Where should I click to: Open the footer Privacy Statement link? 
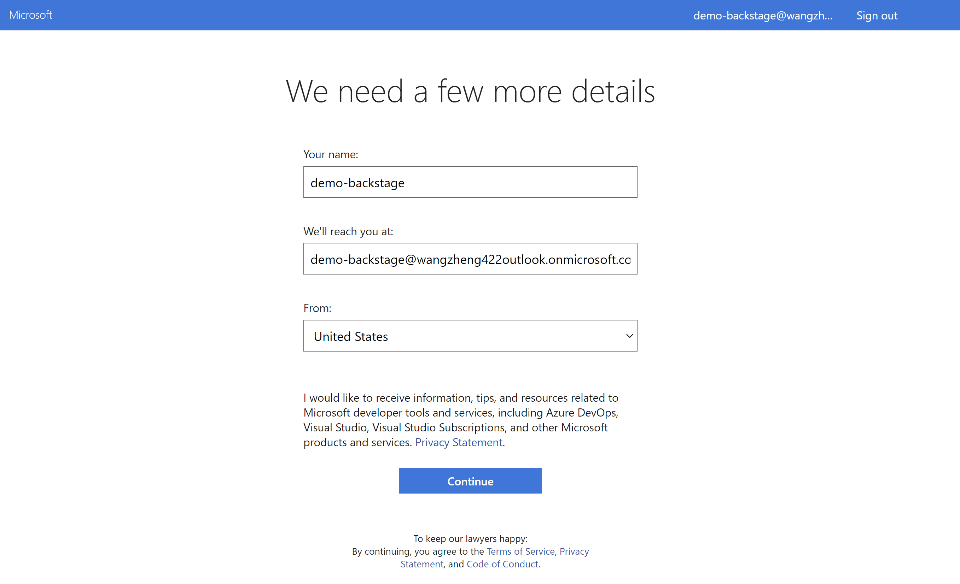574,551
